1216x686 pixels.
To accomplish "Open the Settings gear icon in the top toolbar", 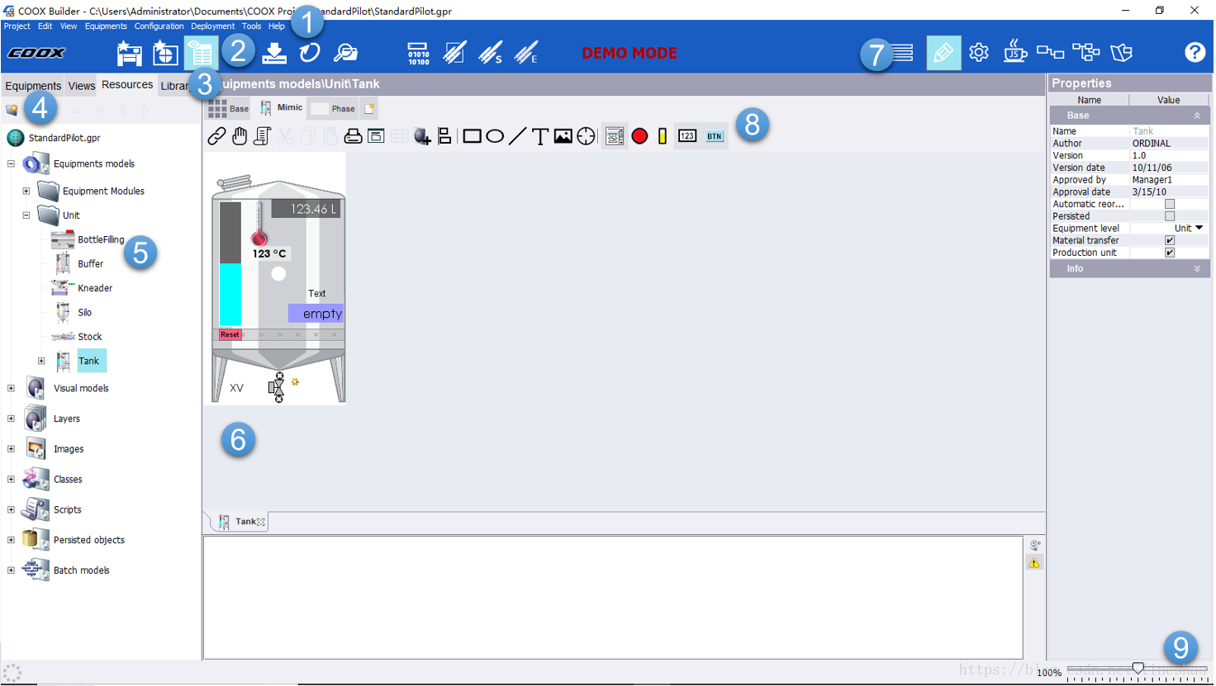I will pyautogui.click(x=979, y=51).
